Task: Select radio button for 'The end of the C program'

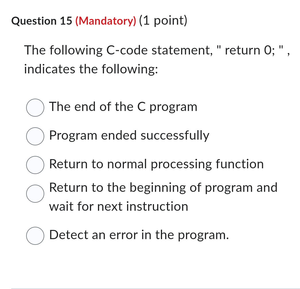Action: point(35,108)
